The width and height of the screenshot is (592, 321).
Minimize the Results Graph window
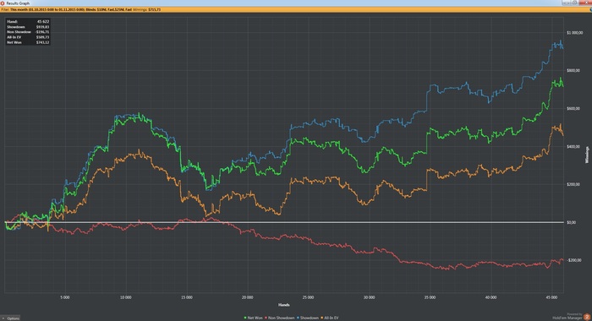(x=566, y=3)
